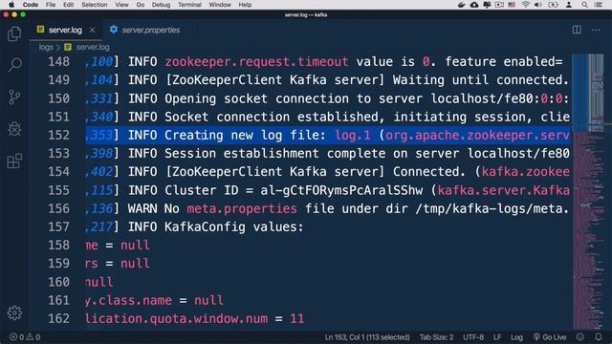The width and height of the screenshot is (612, 344).
Task: Close the server.log tab
Action: (x=93, y=30)
